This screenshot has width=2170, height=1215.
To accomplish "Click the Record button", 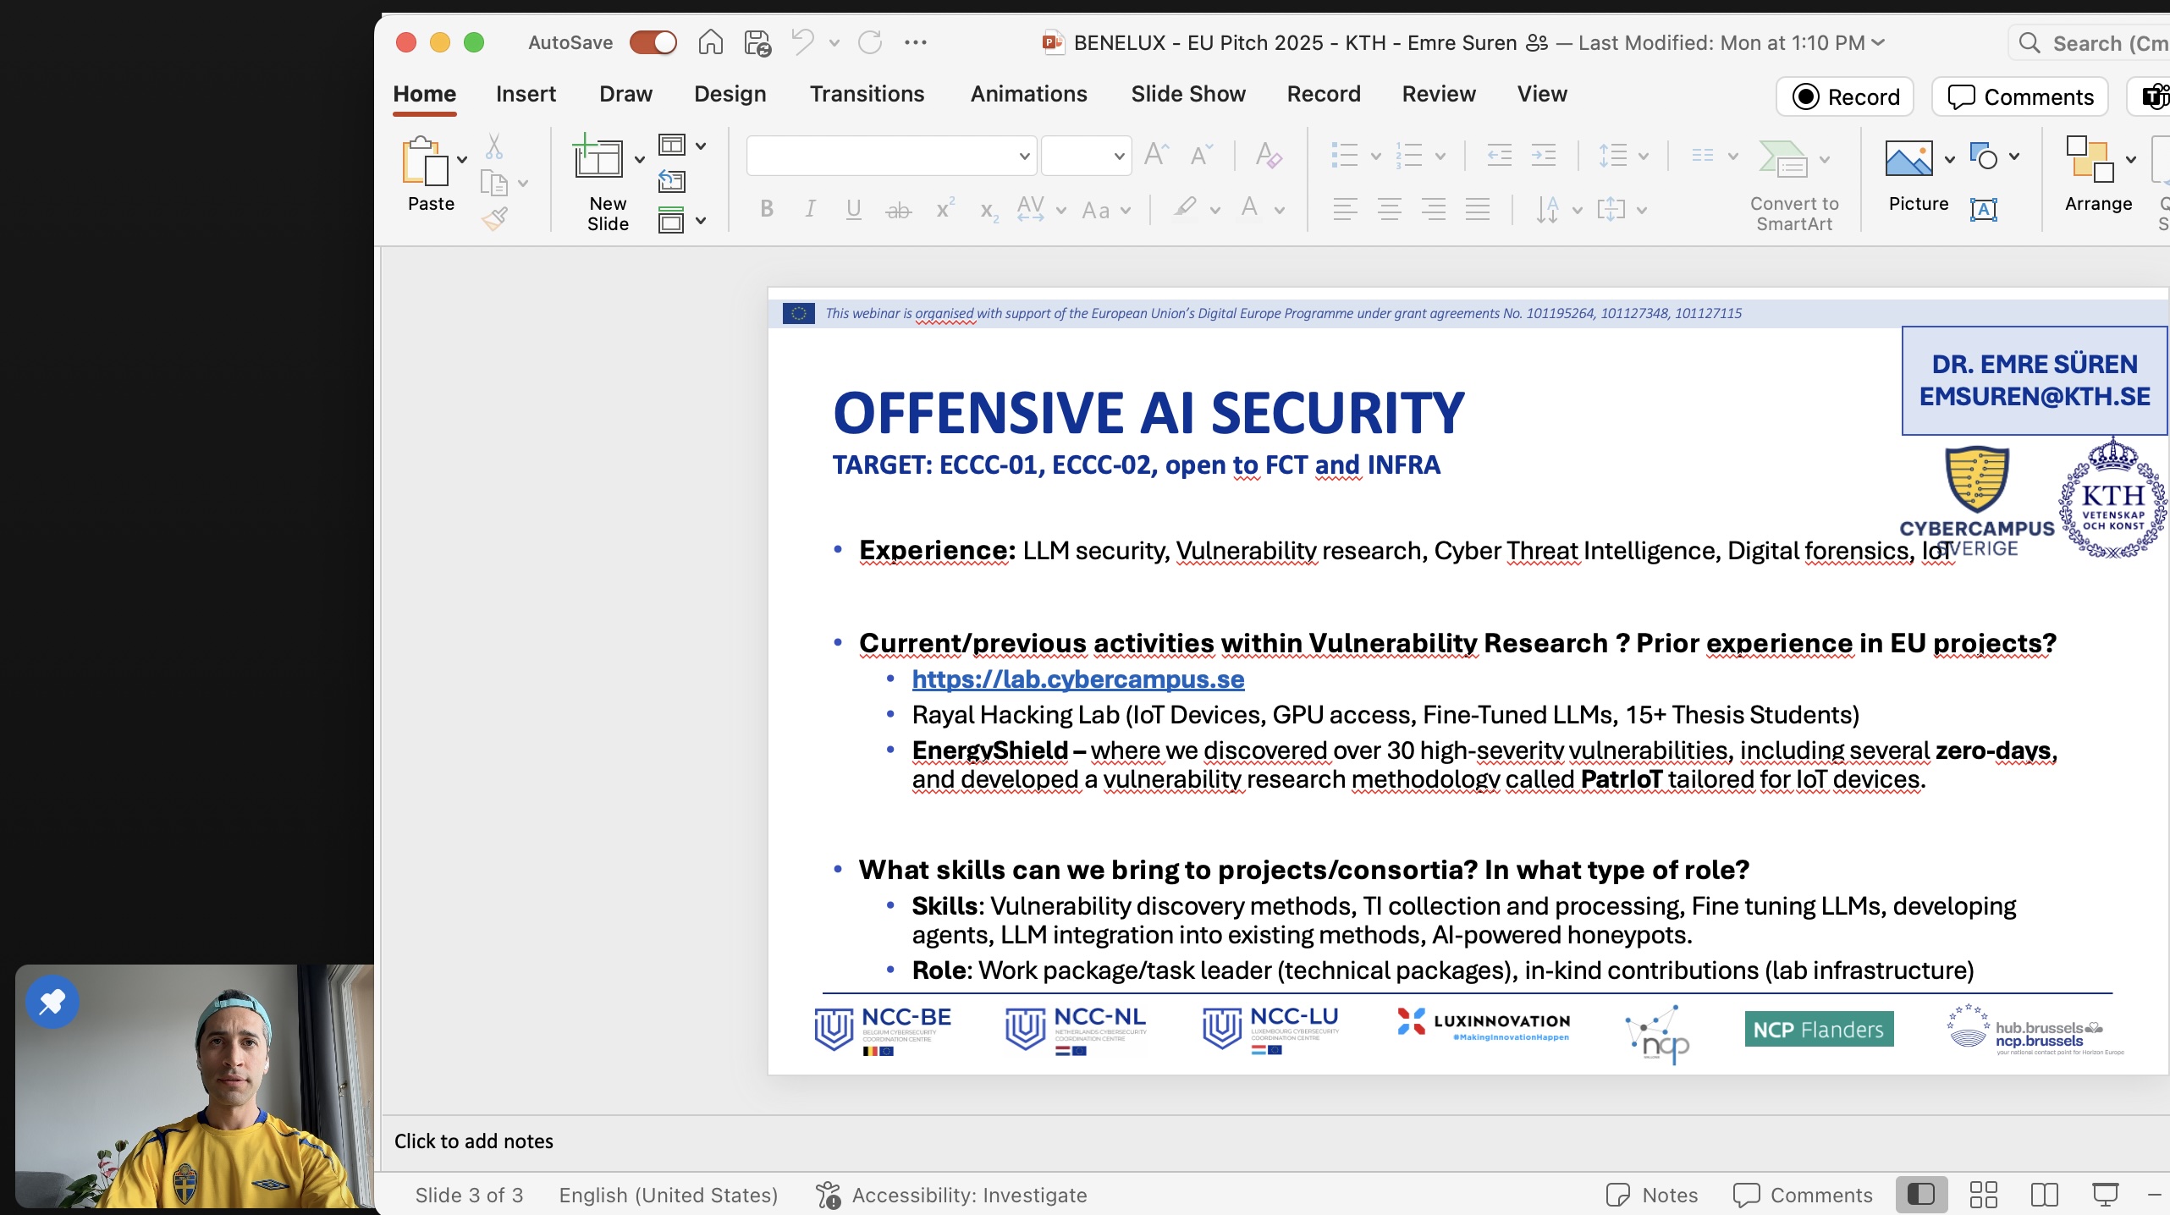I will pos(1845,97).
